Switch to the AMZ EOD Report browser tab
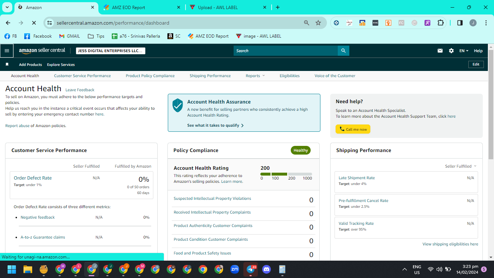The width and height of the screenshot is (494, 278). pos(142,7)
